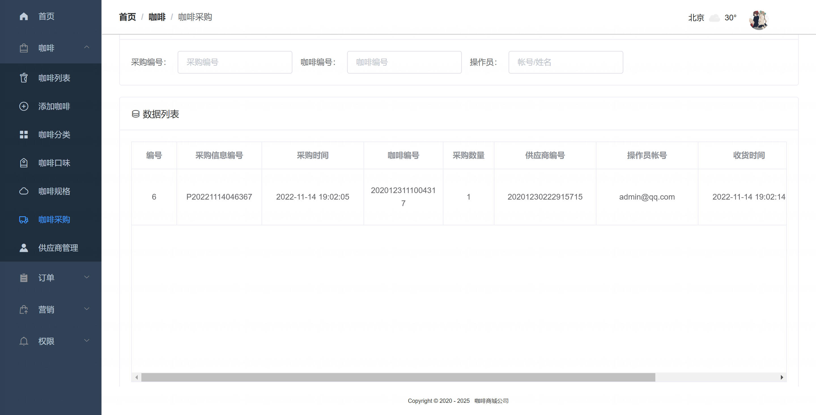Open 咖啡列表 menu item
Image resolution: width=816 pixels, height=415 pixels.
[51, 78]
